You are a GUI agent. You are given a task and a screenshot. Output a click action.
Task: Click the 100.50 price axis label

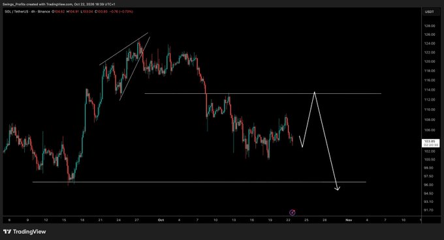point(429,160)
